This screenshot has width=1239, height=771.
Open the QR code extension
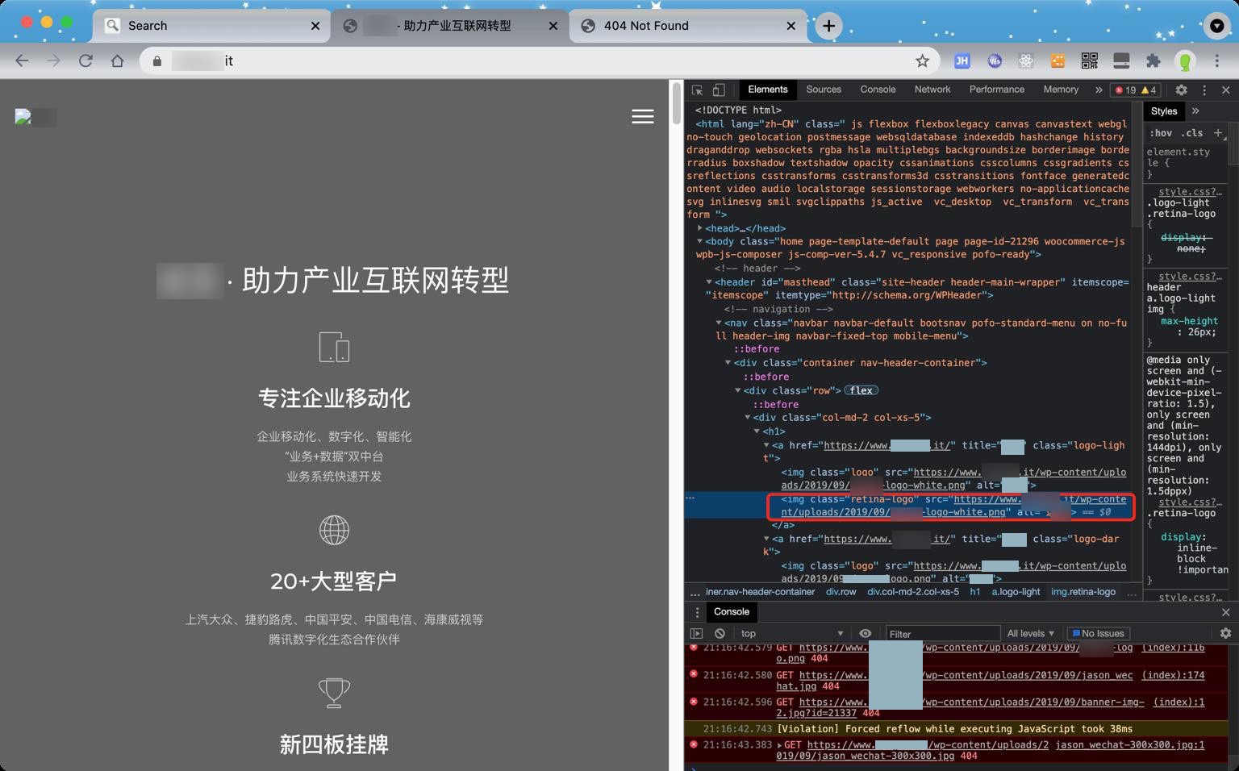1090,60
